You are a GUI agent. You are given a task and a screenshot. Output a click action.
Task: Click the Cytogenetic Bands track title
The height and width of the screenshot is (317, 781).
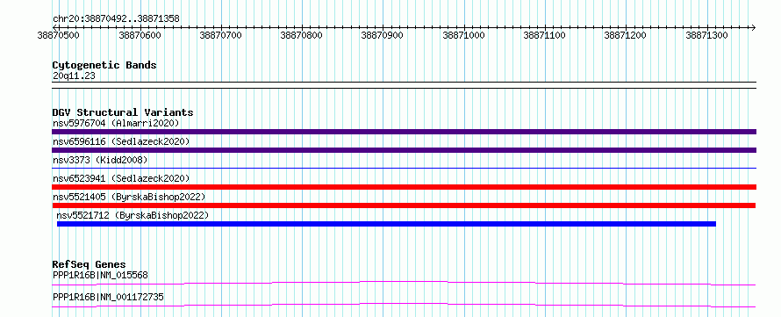[x=104, y=65]
